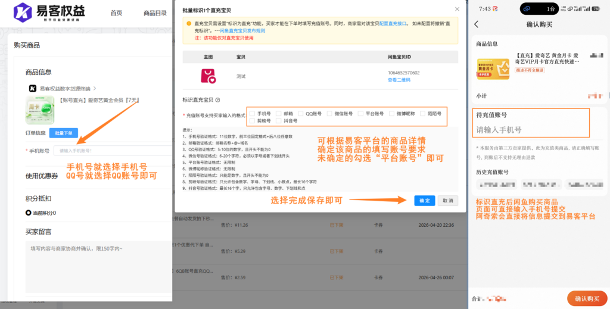Tap the first 历史充值账号 chip

point(497,184)
